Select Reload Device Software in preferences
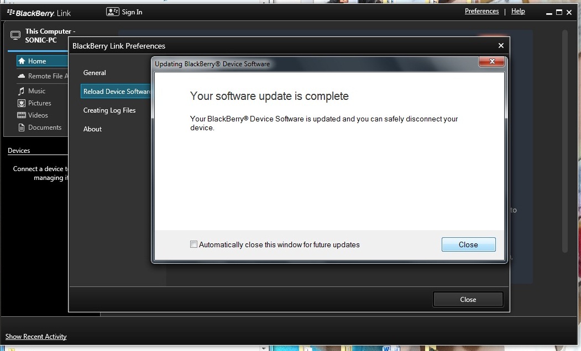This screenshot has height=351, width=581. point(116,92)
